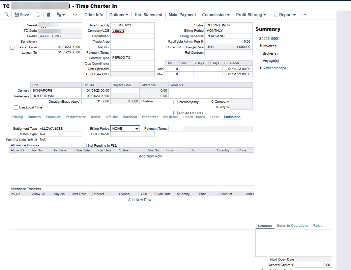The image size is (351, 270).
Task: Enable the Use Local Time checkbox
Action: (x=16, y=107)
